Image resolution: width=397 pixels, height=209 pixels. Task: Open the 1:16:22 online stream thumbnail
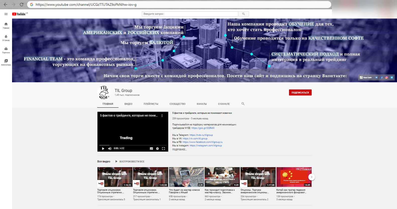coord(115,177)
